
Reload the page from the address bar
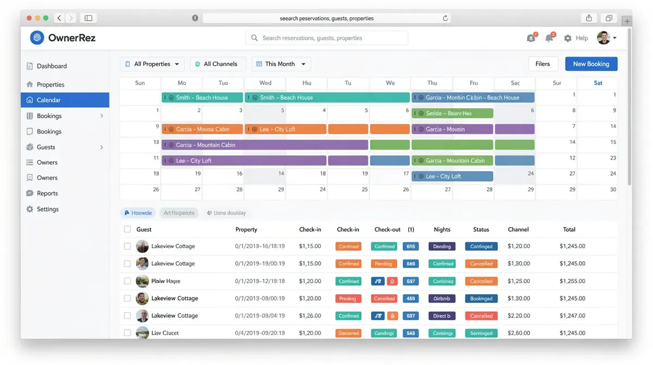tap(445, 18)
